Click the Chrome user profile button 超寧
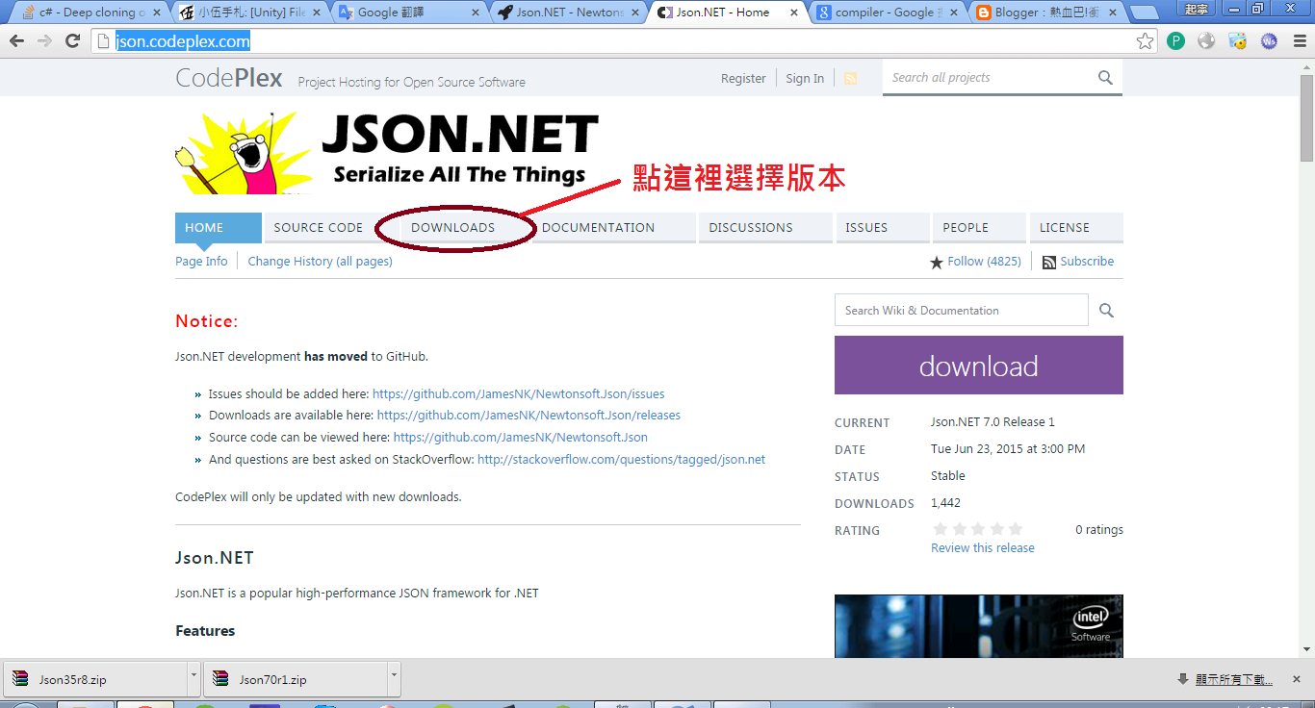The height and width of the screenshot is (708, 1315). pos(1197,9)
